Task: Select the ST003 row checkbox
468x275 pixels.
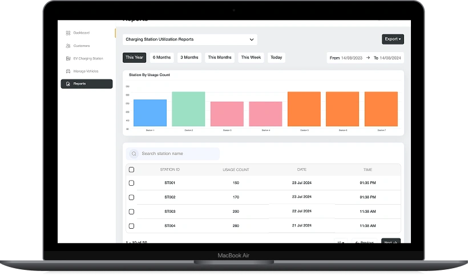Action: [x=131, y=212]
